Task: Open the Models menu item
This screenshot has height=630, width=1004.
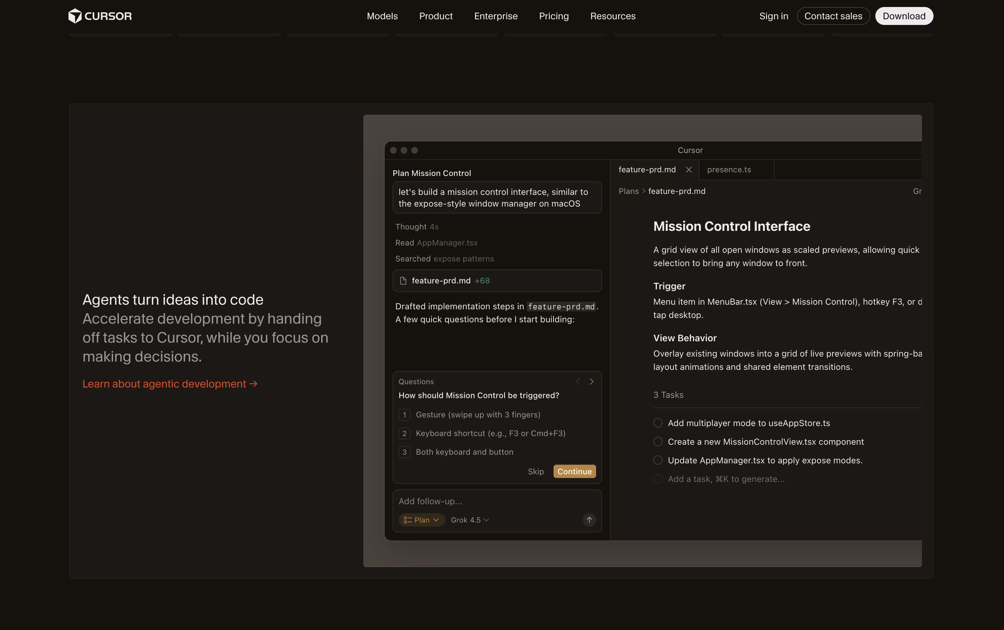Action: point(382,16)
